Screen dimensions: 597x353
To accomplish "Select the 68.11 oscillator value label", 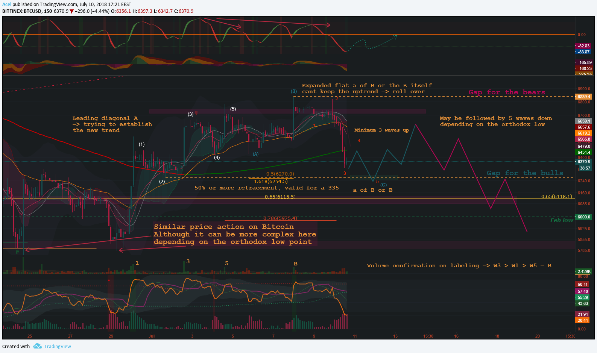I will pyautogui.click(x=583, y=284).
